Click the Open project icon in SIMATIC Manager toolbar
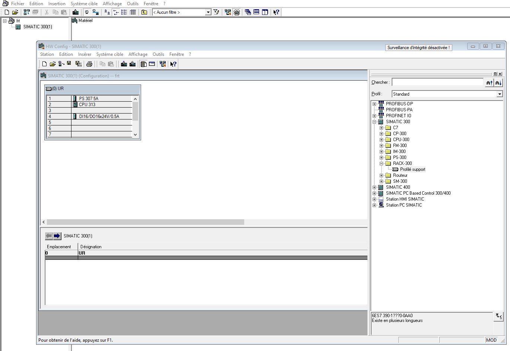 pyautogui.click(x=15, y=12)
